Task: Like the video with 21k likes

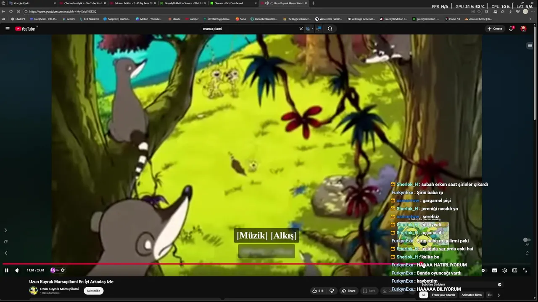Action: (318, 291)
